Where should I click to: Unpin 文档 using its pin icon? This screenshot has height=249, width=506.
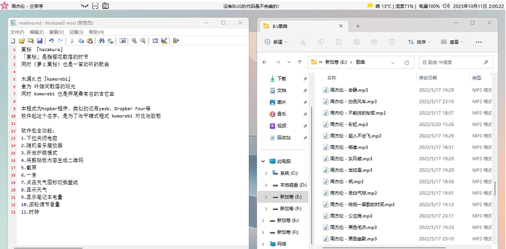pos(305,91)
